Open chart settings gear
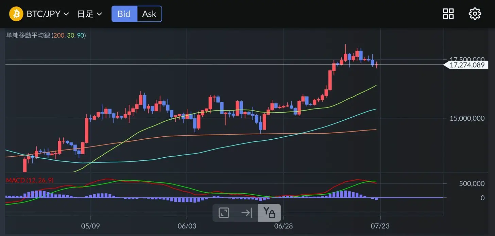The width and height of the screenshot is (495, 236). click(x=475, y=14)
